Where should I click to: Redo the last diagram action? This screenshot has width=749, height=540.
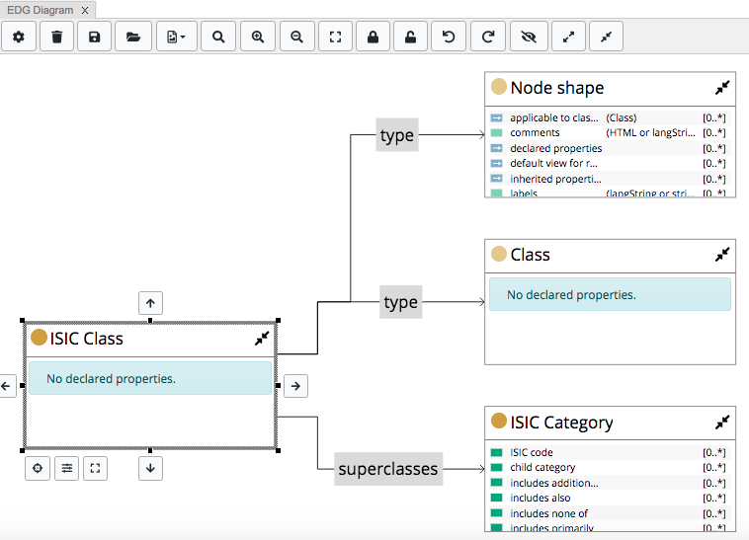click(488, 37)
